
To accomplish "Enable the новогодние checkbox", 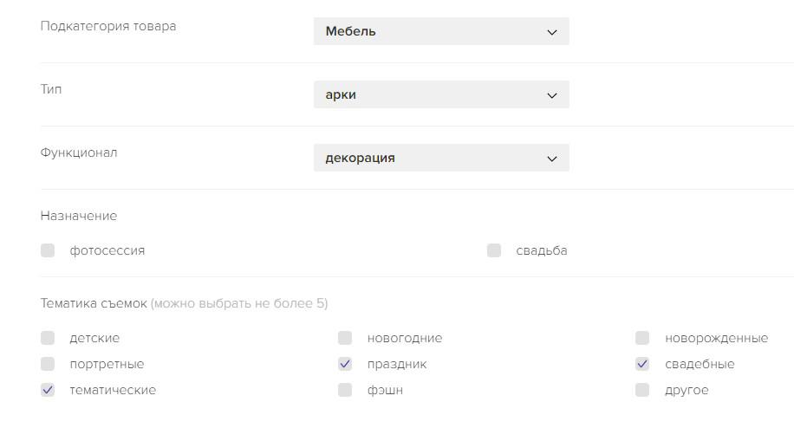I will tap(345, 338).
